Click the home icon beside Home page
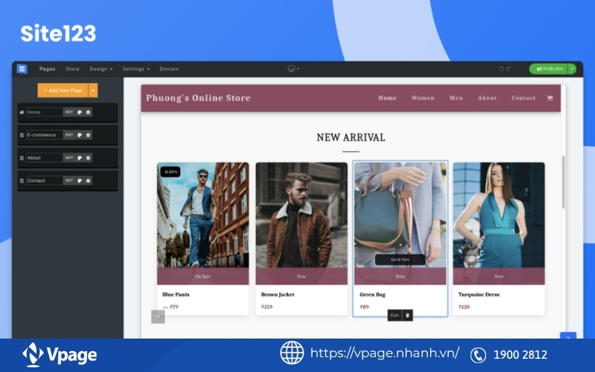Screen dimensions: 595x372 pyautogui.click(x=22, y=112)
